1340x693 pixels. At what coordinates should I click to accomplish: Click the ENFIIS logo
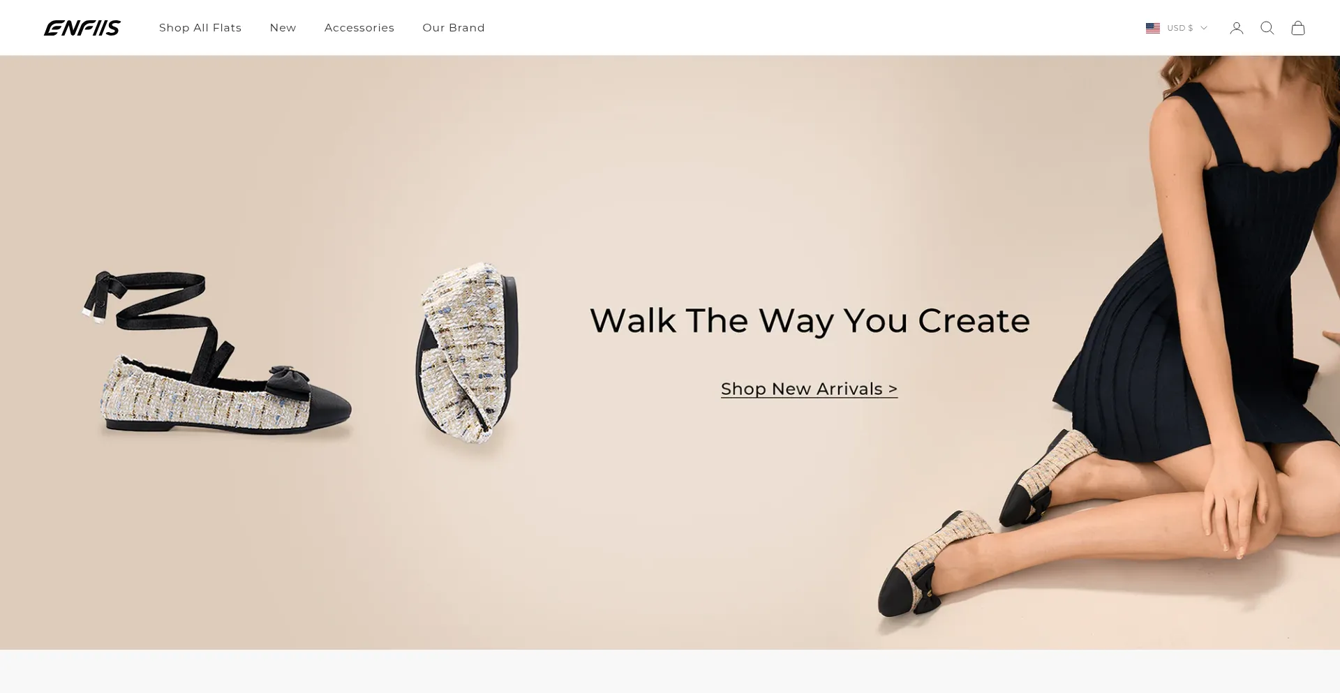pyautogui.click(x=82, y=28)
